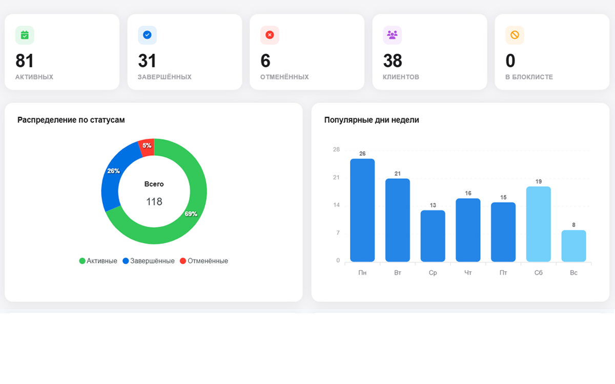Click the purple clients icon above 38 клиентов
Screen dimensions: 615x384
392,35
